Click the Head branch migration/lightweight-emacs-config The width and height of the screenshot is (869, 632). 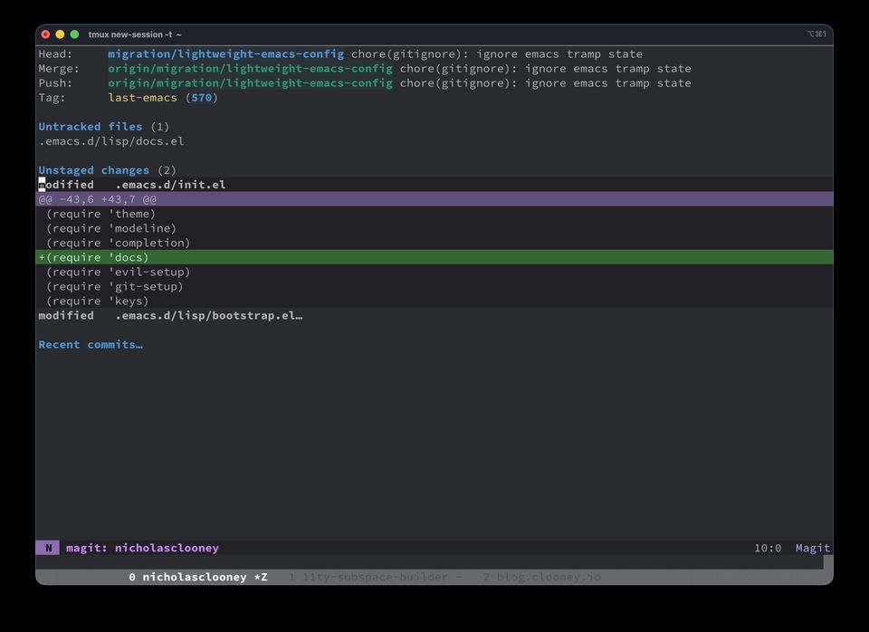pos(225,53)
